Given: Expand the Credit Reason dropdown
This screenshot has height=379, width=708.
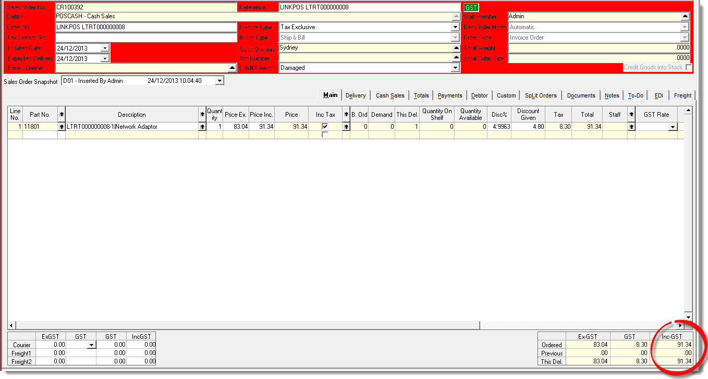Looking at the screenshot, I should tap(456, 68).
